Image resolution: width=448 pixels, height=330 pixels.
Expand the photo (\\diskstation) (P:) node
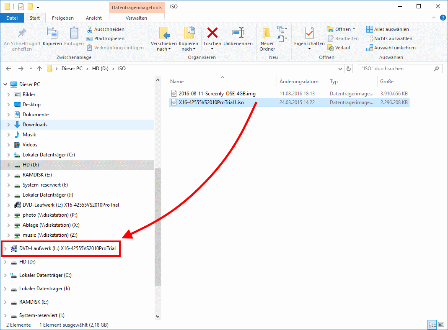(x=8, y=215)
